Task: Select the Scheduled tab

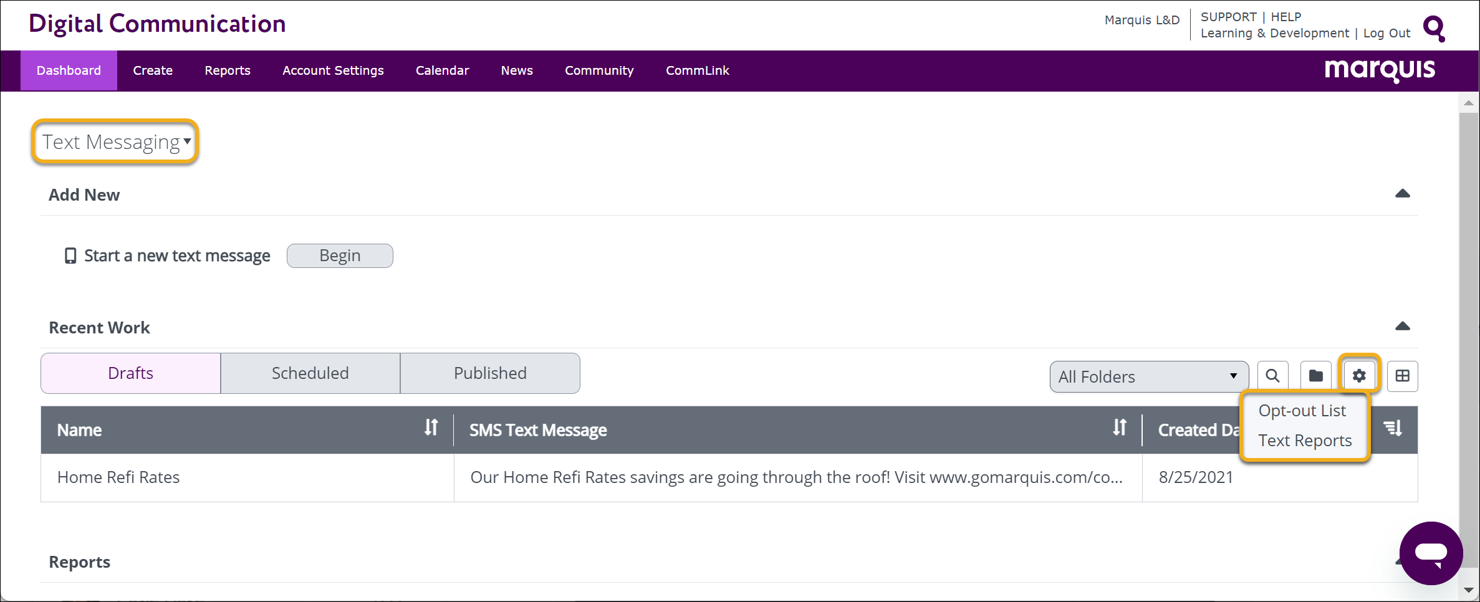Action: pos(310,373)
